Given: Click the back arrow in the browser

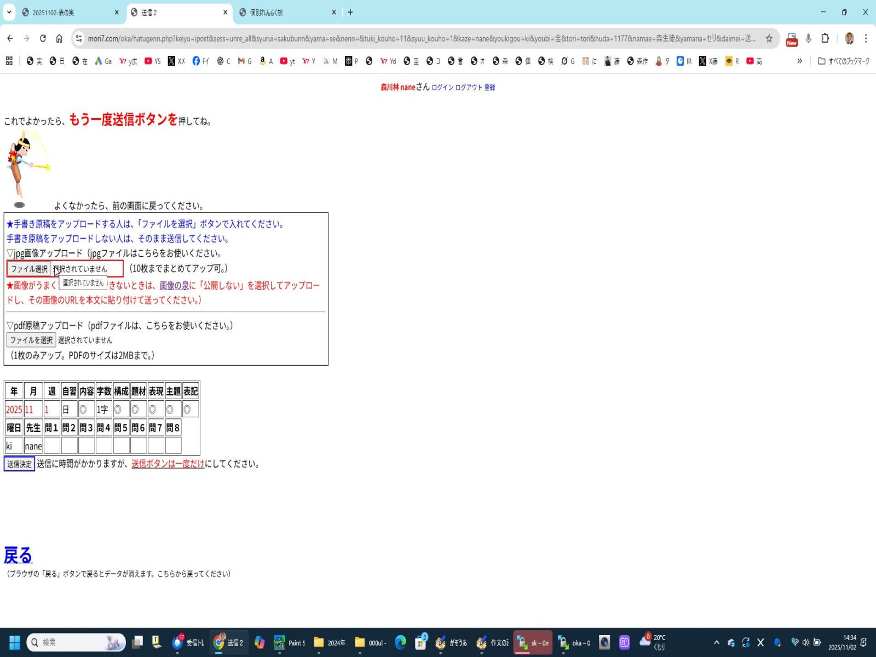Looking at the screenshot, I should (x=10, y=38).
